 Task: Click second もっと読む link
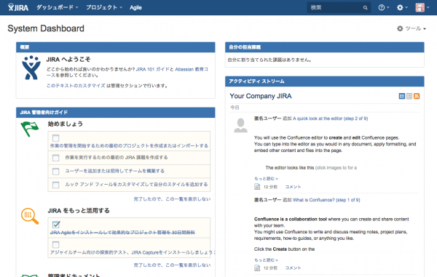266,260
